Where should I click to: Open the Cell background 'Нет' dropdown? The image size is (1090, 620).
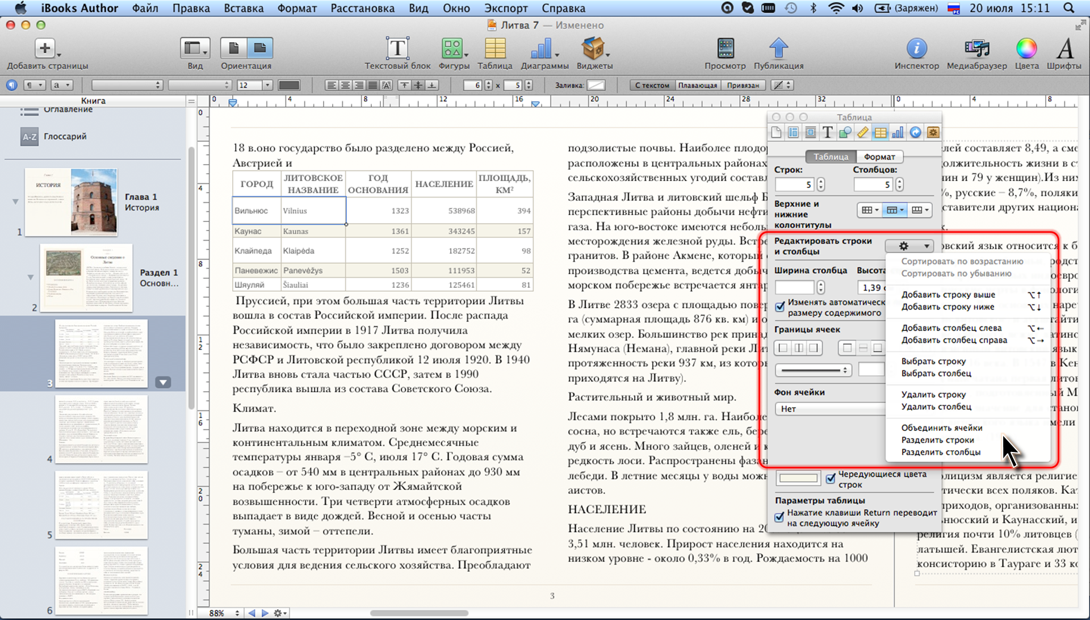[830, 409]
